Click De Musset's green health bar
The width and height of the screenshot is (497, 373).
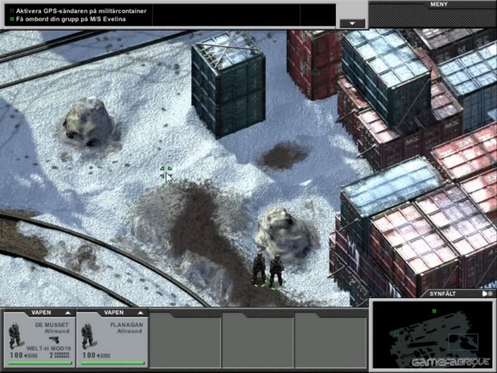[40, 363]
